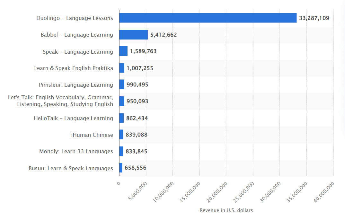Click the axis tick 35,000,000
Image resolution: width=345 pixels, height=220 pixels.
297,192
